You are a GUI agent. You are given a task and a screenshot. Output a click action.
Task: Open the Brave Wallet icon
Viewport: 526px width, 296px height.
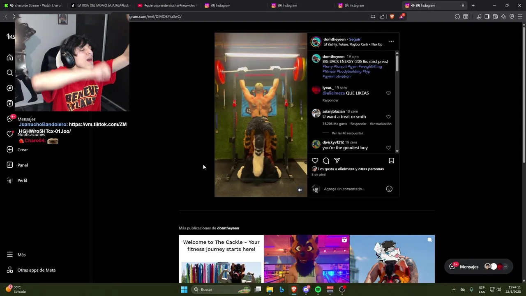pos(495,16)
